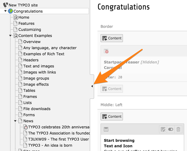Click the hidden content element icon
Viewport: 187px width, 151px height.
click(x=106, y=51)
